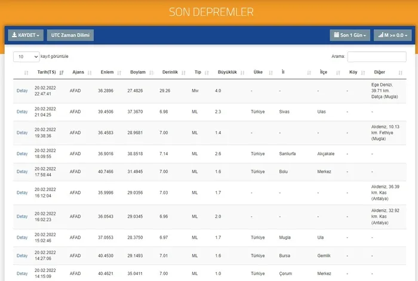Screen dimensions: 418x281
Task: Click the Bolu province cell
Action: [x=284, y=172]
